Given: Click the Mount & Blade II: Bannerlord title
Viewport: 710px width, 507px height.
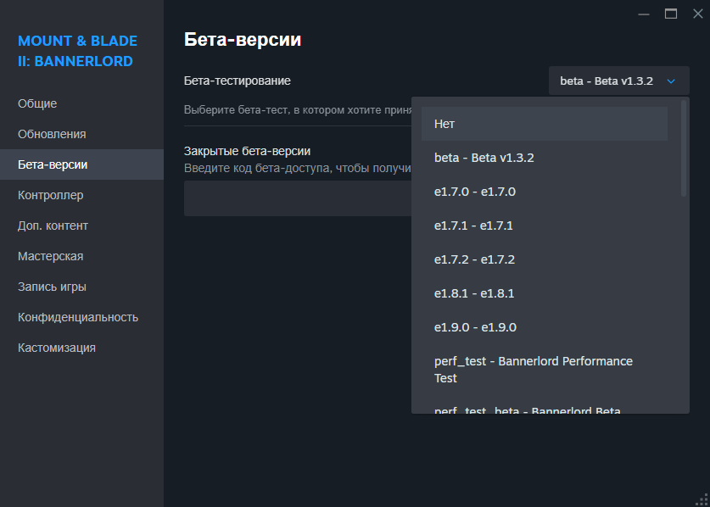Looking at the screenshot, I should [x=77, y=51].
